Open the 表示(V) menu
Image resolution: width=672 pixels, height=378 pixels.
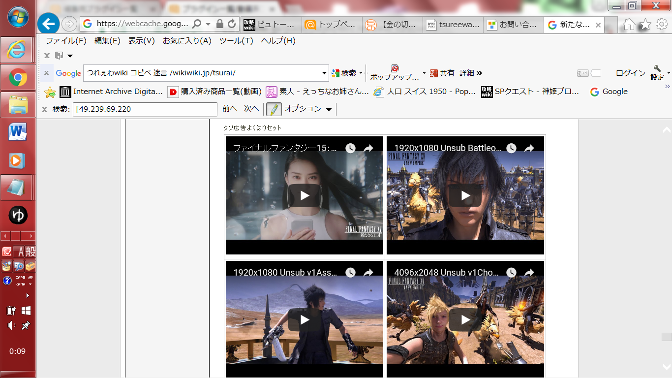point(142,41)
